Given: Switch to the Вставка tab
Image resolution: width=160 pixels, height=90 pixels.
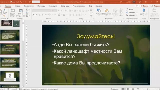Looking at the screenshot, I should (x=17, y=6).
